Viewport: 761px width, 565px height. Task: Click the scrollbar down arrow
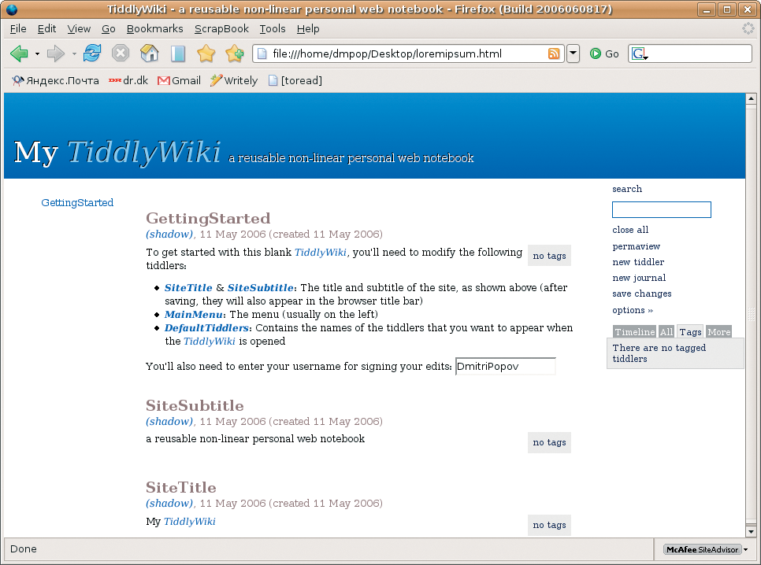tap(751, 531)
